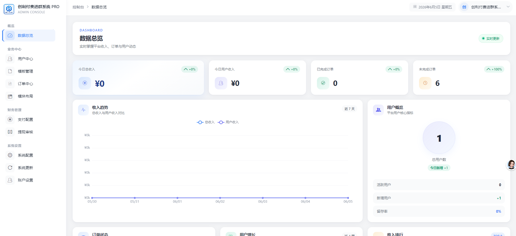516x236 pixels.
Task: Click 数据总览 breadcrumb item
Action: click(99, 7)
